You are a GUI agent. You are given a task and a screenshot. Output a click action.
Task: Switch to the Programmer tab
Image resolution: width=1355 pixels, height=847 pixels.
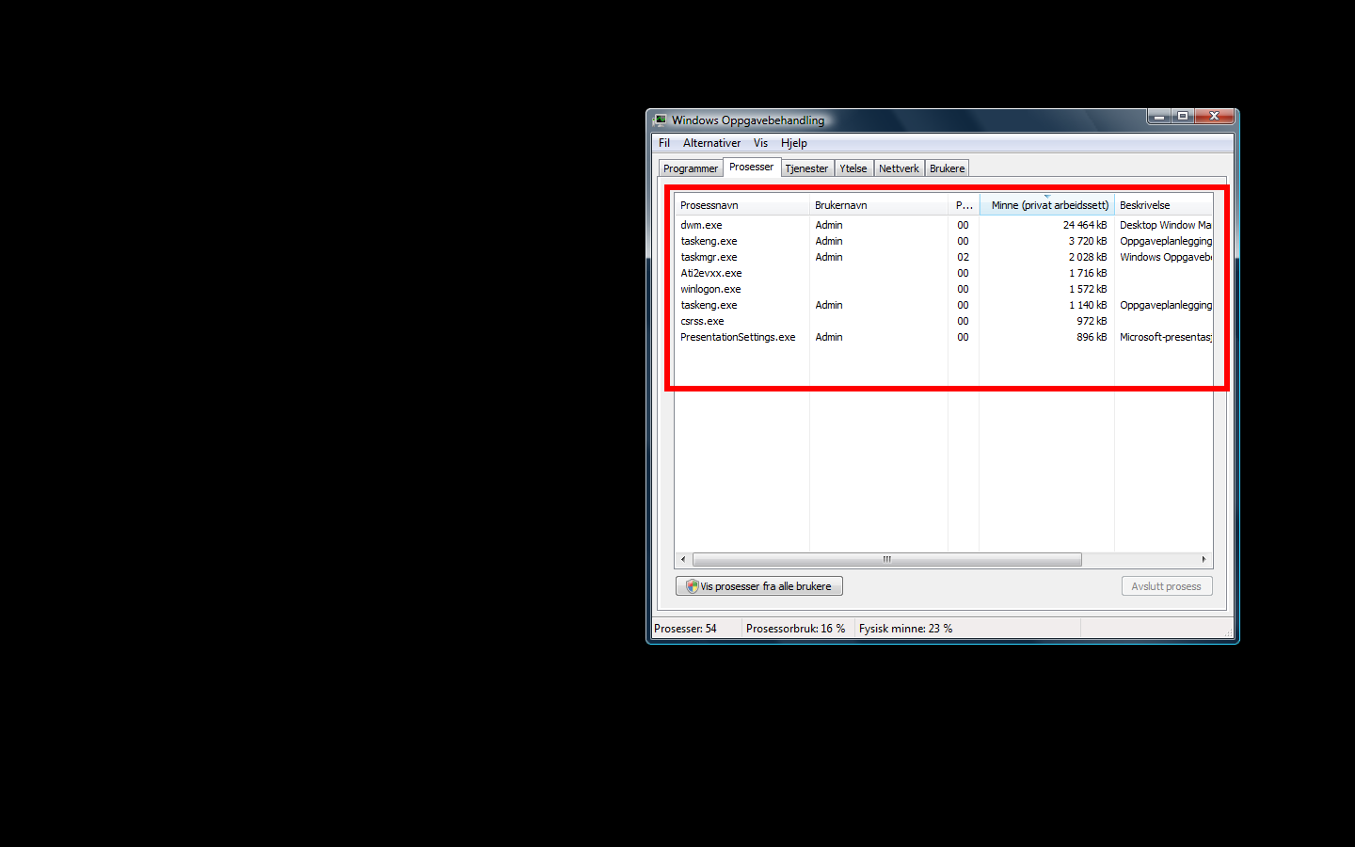point(691,168)
